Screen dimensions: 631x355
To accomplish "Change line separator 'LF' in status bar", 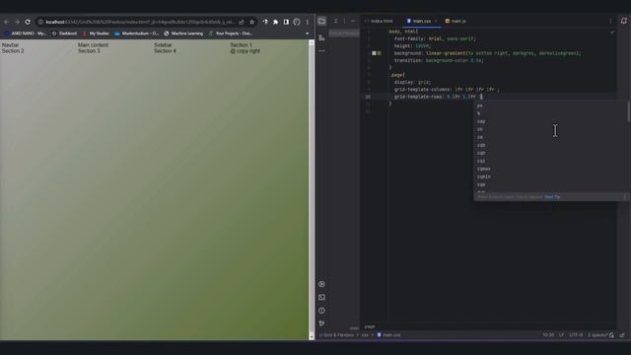I will click(561, 335).
